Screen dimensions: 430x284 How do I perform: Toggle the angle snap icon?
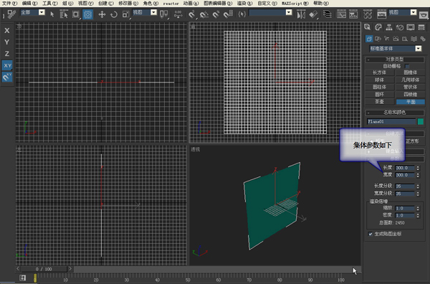204,14
